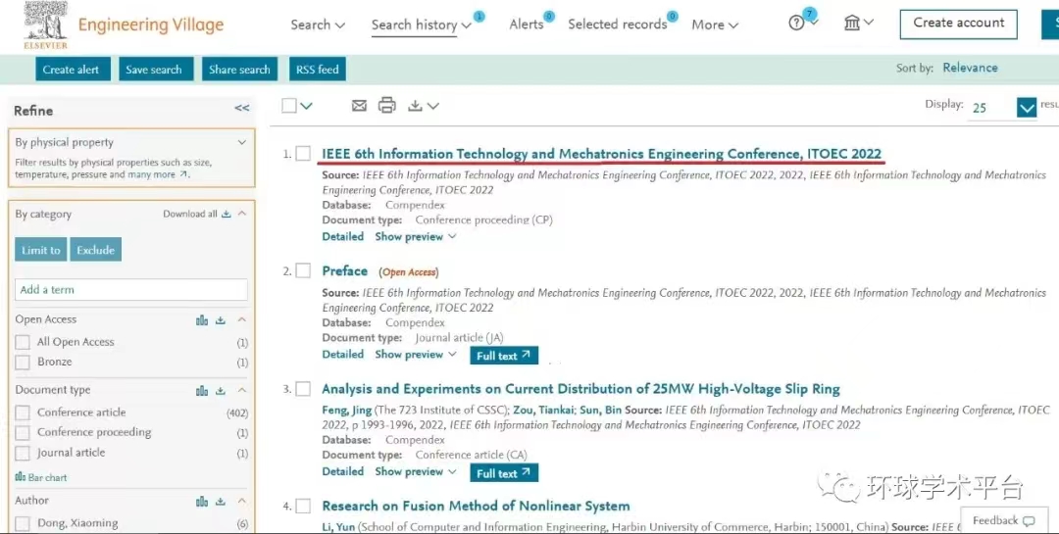The width and height of the screenshot is (1059, 534).
Task: Open bar chart icon for Author
Action: pos(202,501)
